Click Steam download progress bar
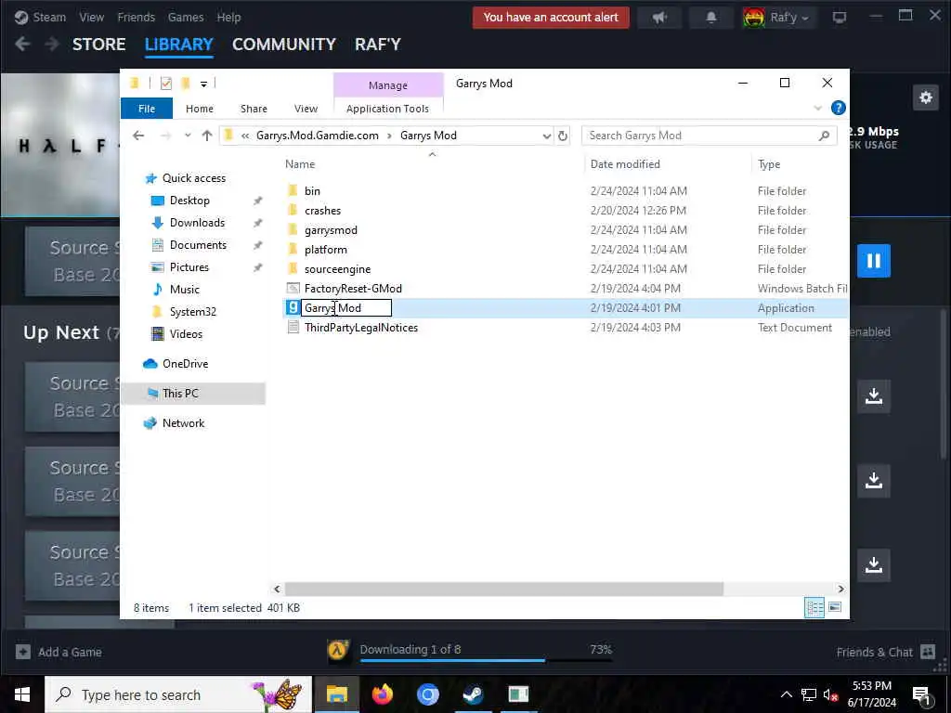Viewport: 951px width, 713px height. 485,660
